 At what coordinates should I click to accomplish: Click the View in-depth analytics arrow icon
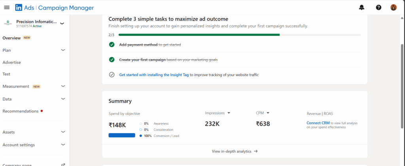256,151
